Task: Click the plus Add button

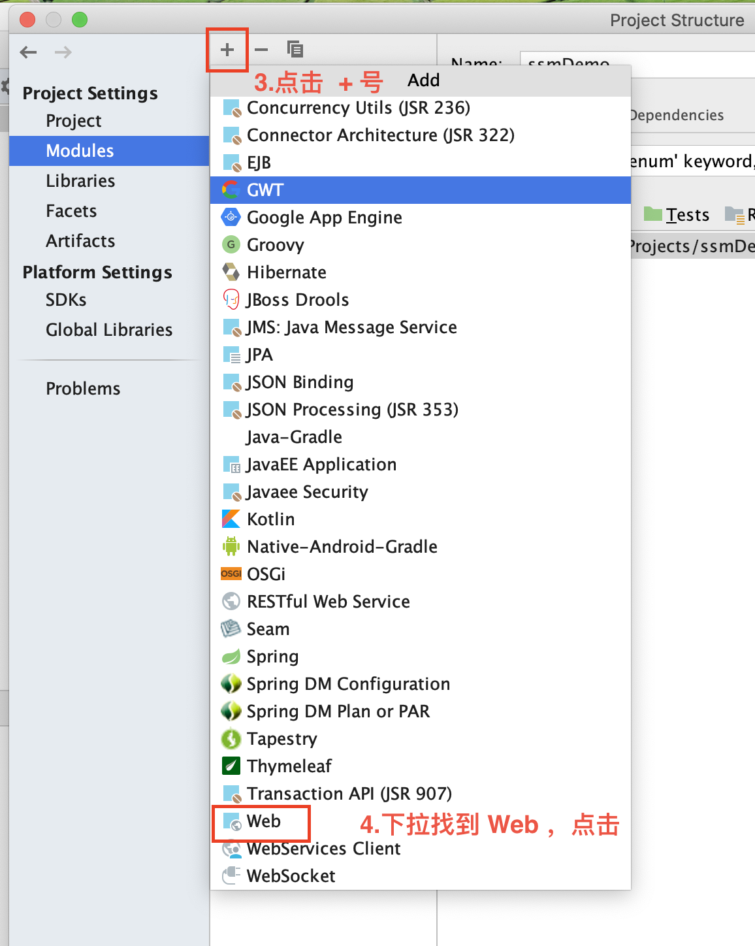Action: coord(227,50)
